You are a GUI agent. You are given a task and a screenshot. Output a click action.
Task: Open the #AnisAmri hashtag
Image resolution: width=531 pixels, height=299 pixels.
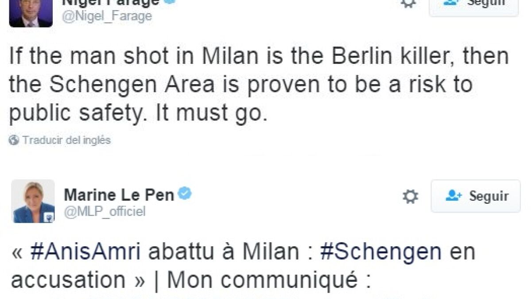pyautogui.click(x=85, y=252)
